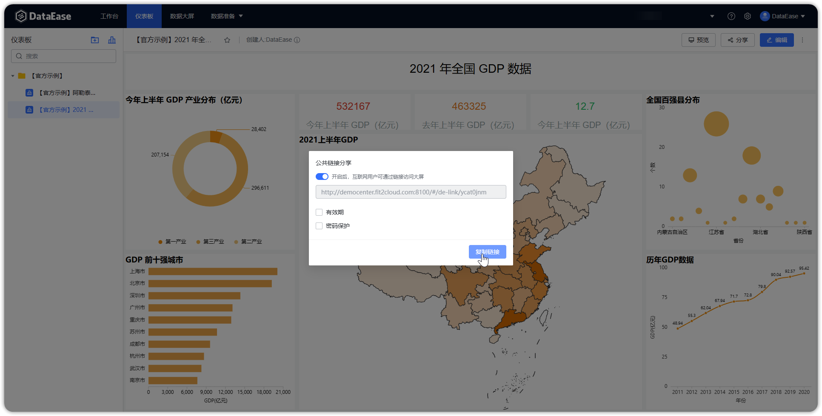Click the new dashboard icon beside the folder icon
Screen dimensions: 822x416
pos(111,40)
